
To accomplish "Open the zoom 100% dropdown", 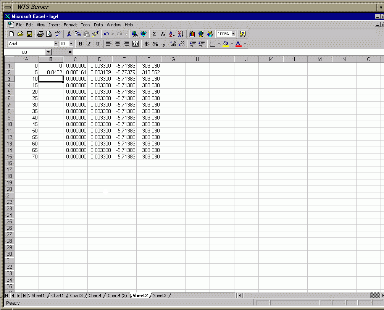I will tap(233, 34).
